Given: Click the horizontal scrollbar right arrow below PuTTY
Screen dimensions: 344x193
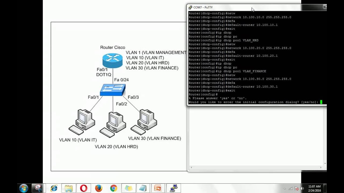Looking at the screenshot, I should [x=321, y=168].
